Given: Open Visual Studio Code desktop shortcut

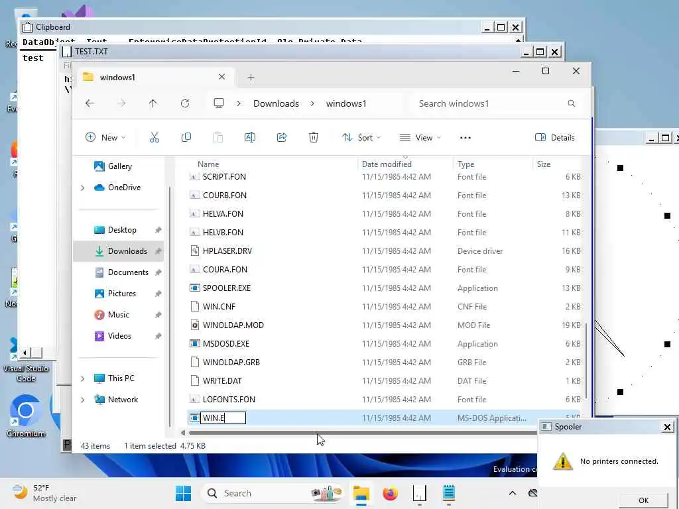Looking at the screenshot, I should (26, 360).
